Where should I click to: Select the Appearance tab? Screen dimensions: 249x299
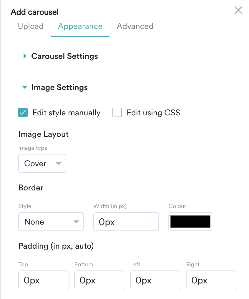(x=80, y=26)
